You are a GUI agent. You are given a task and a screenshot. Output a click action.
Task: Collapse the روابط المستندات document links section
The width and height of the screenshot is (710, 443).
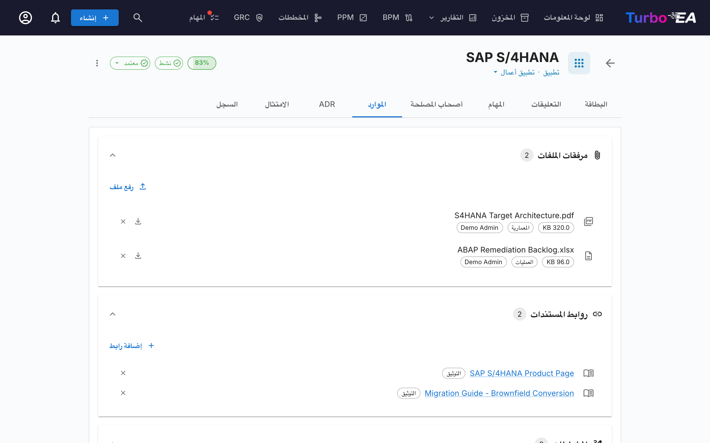click(113, 314)
